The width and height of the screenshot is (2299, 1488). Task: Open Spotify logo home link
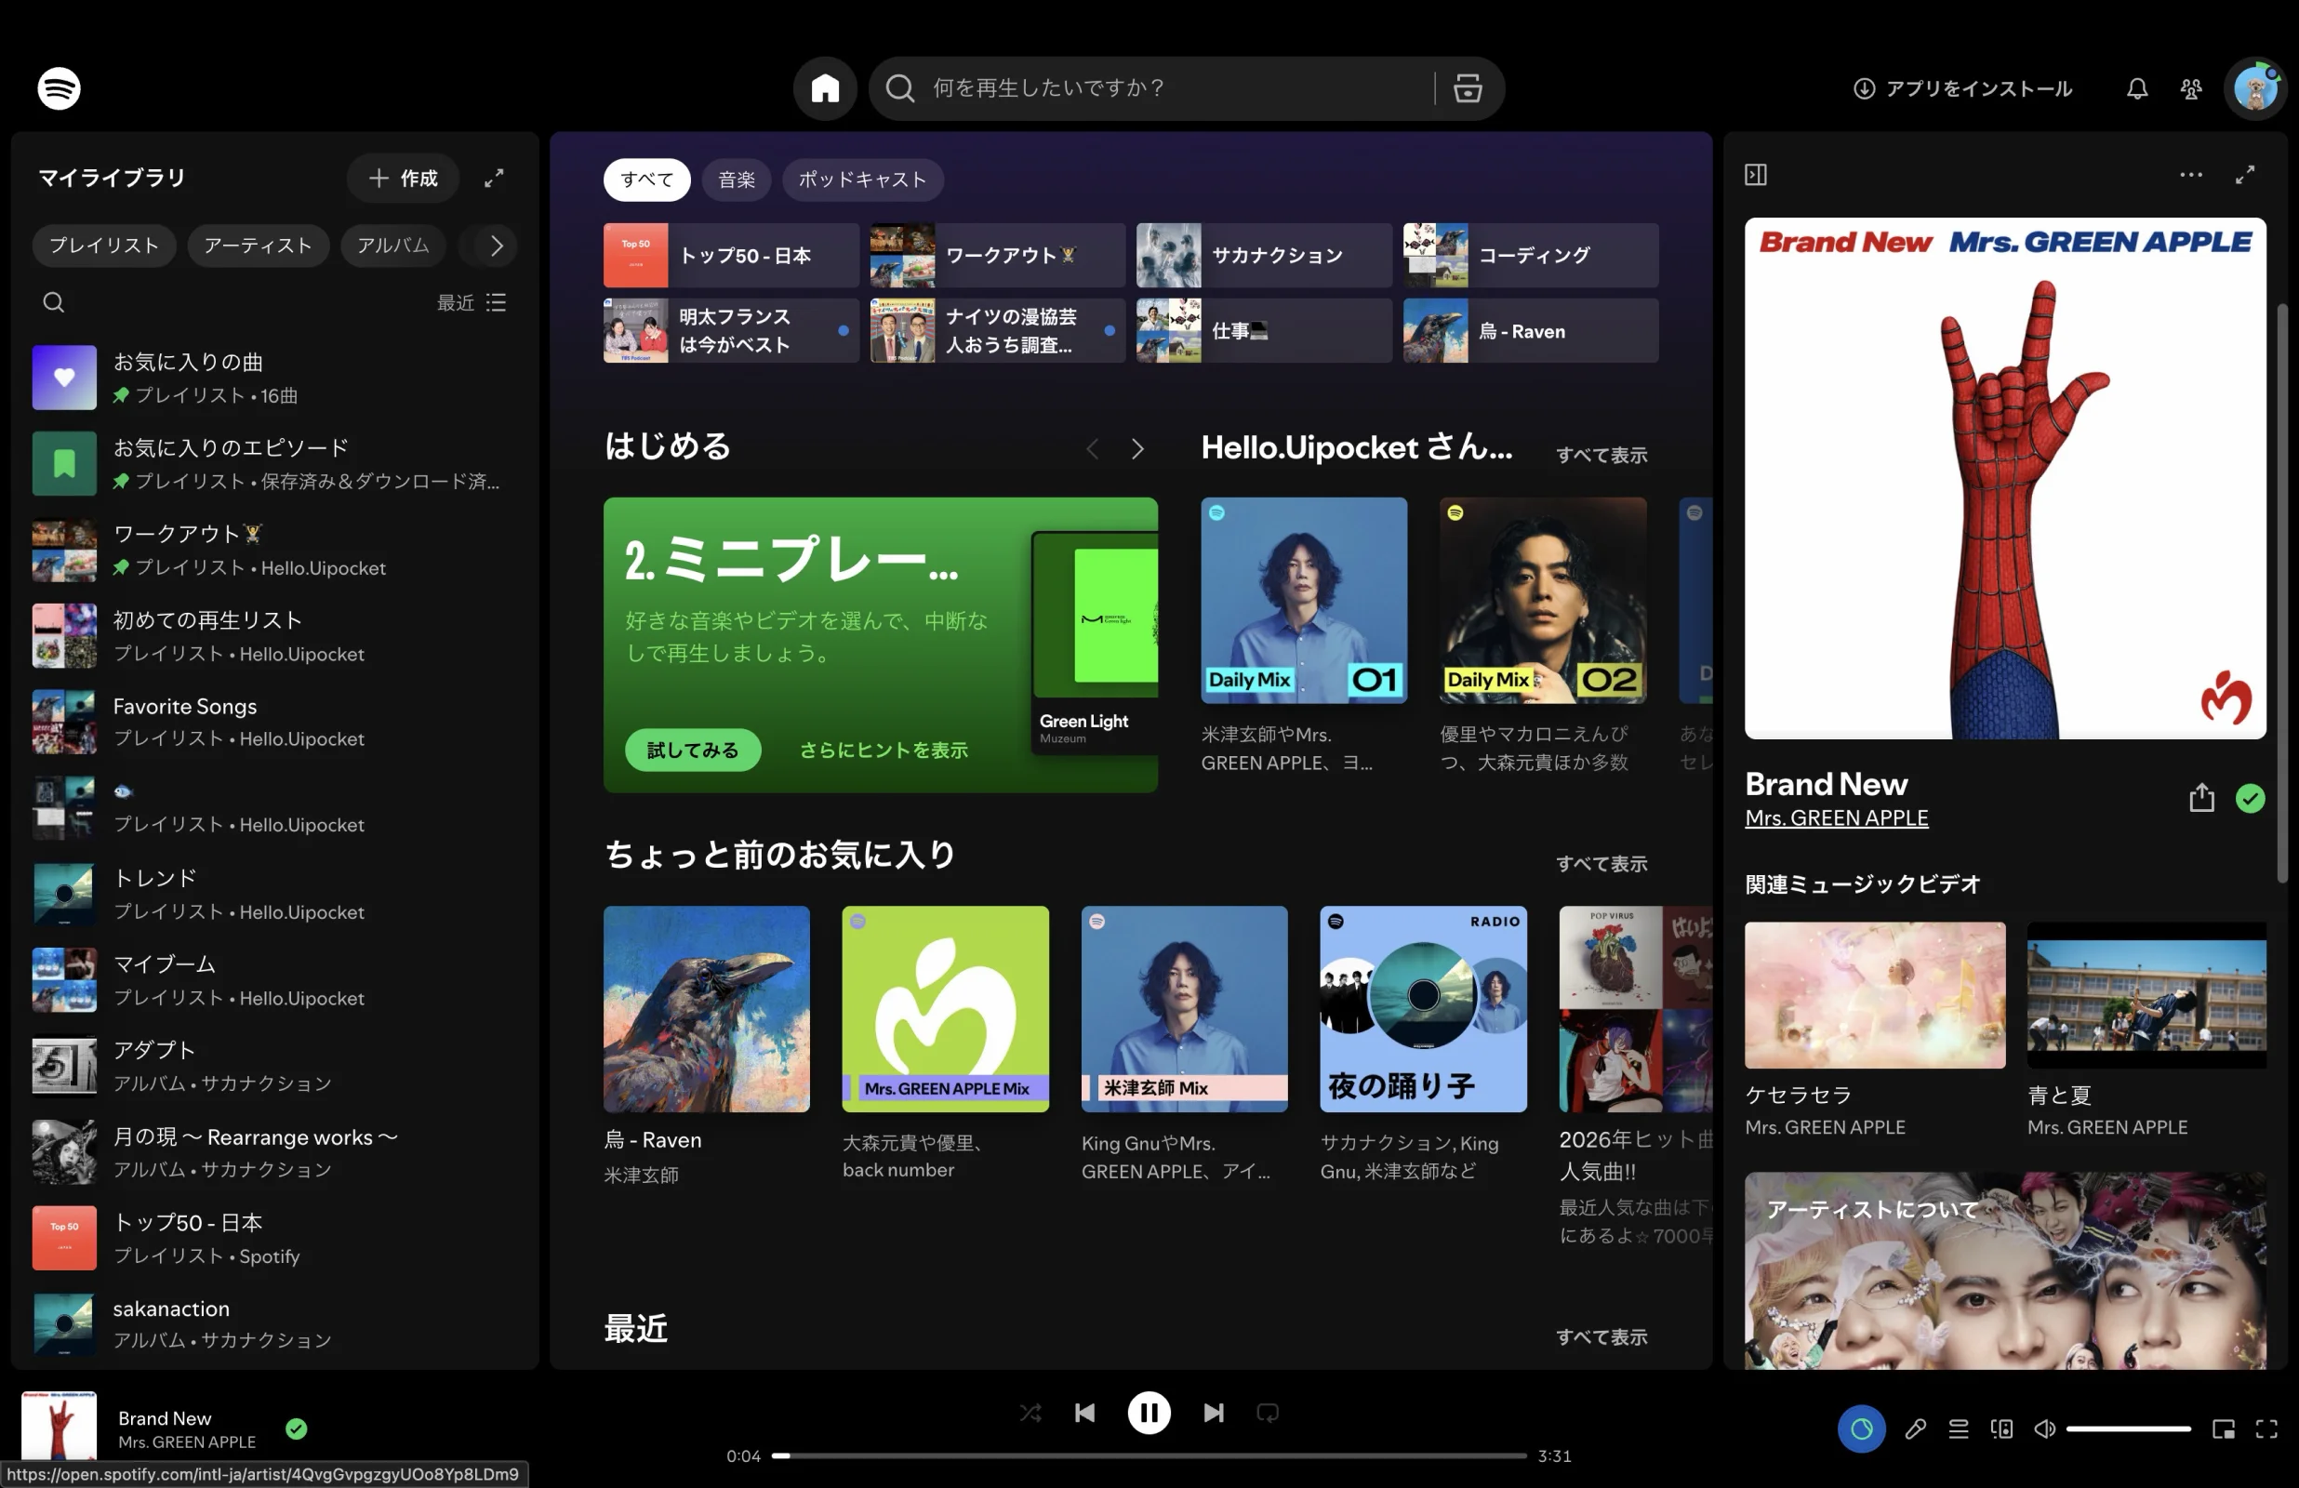pyautogui.click(x=59, y=88)
